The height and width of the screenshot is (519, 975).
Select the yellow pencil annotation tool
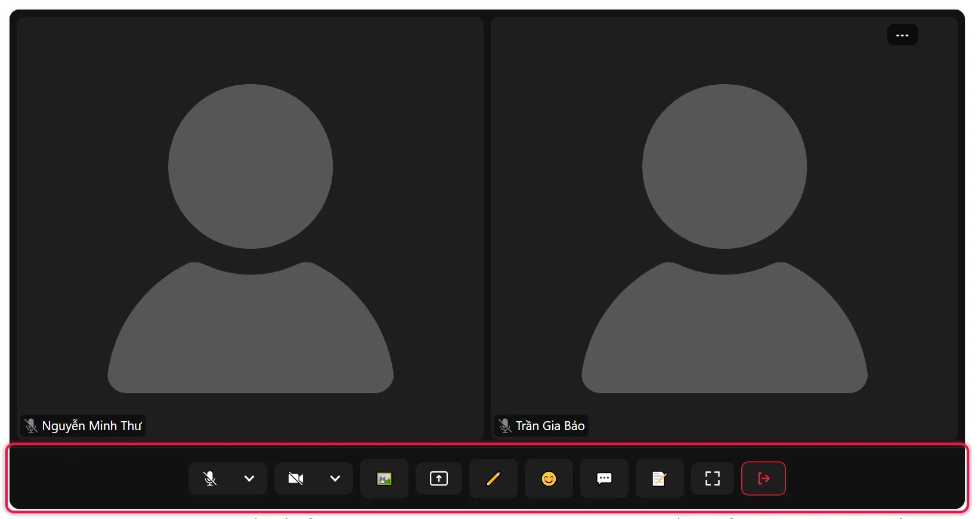[493, 478]
